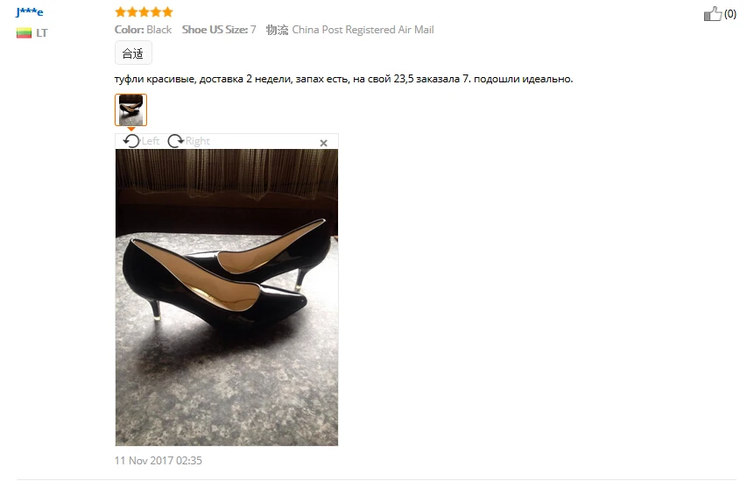The width and height of the screenshot is (754, 481).
Task: Click the 'Left' rotate label
Action: [151, 141]
